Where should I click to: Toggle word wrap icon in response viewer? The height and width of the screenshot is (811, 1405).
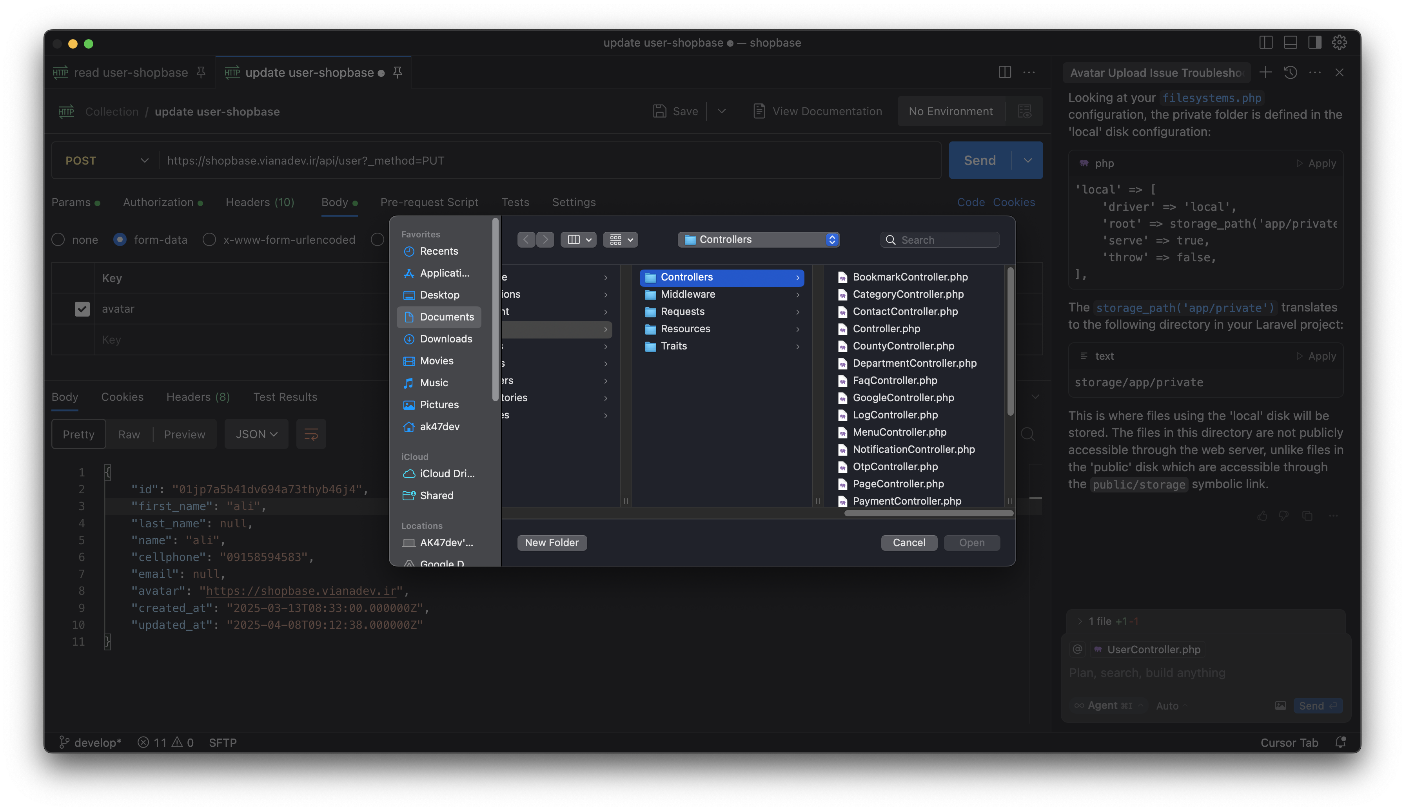(311, 434)
